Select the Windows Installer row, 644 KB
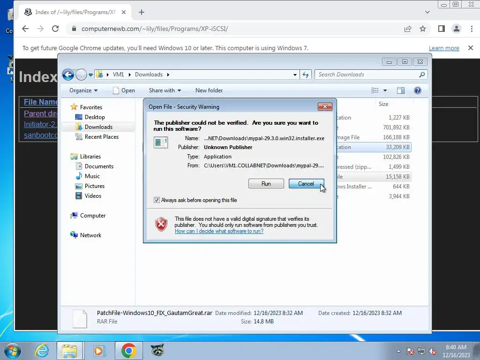Viewport: 480px width, 360px height. pyautogui.click(x=374, y=187)
